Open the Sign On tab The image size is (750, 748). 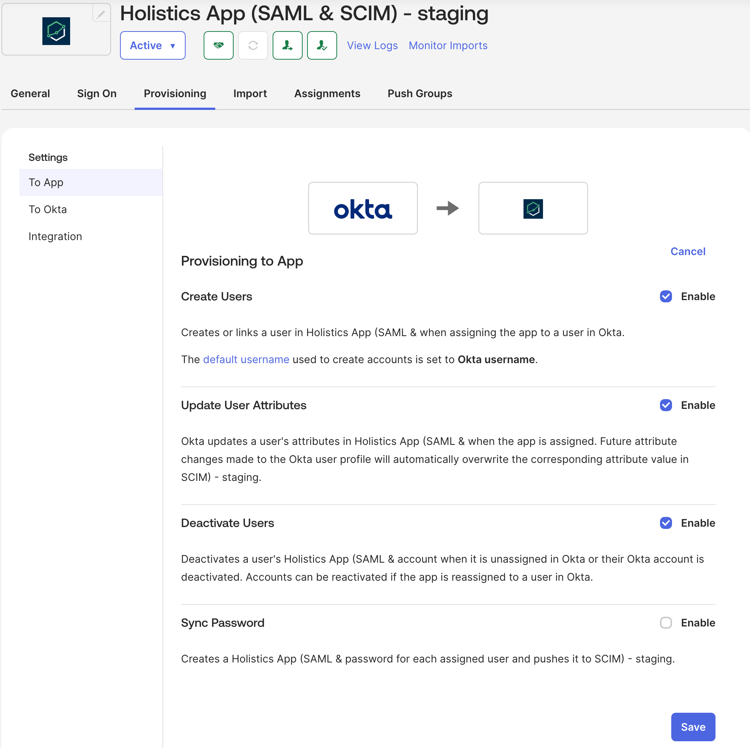pyautogui.click(x=97, y=94)
